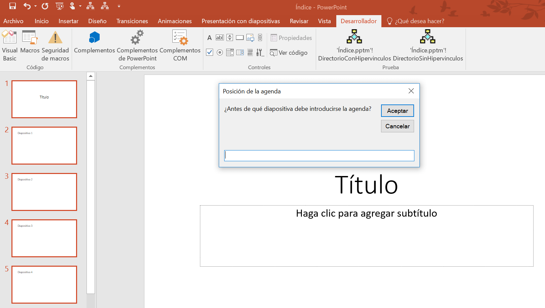Open Customize Quick Access Toolbar dropdown
This screenshot has height=308, width=545.
tap(119, 6)
